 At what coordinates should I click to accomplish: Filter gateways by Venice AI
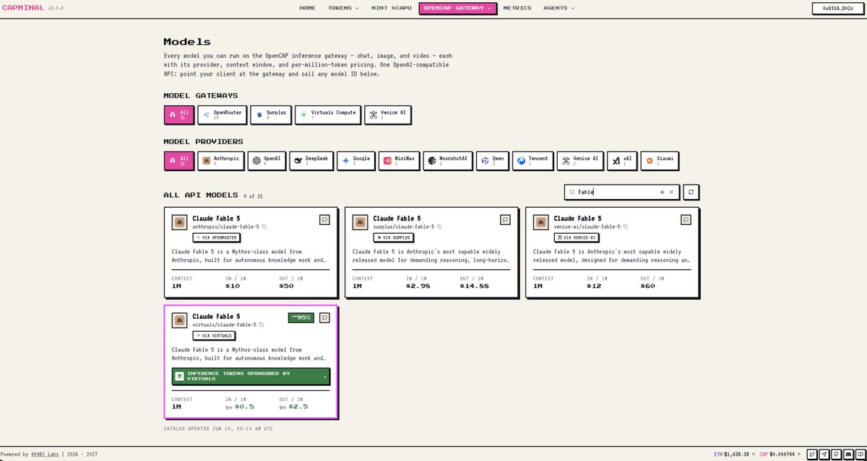(x=387, y=114)
